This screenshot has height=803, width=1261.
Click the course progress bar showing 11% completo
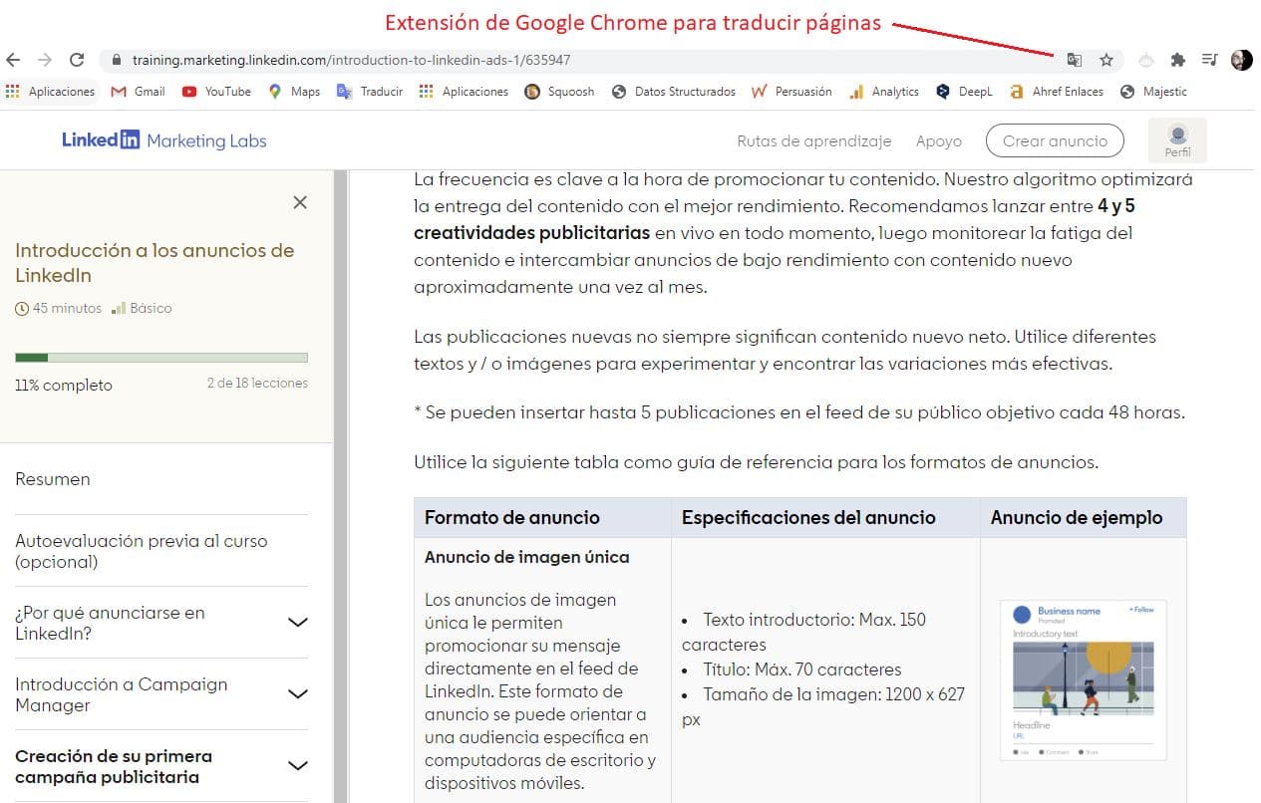(x=162, y=357)
